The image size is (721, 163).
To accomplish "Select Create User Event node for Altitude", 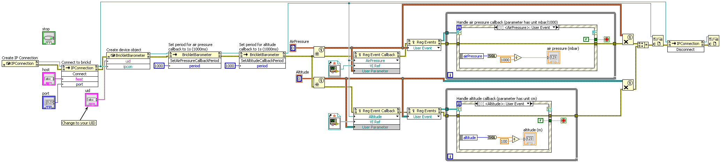I will [319, 83].
